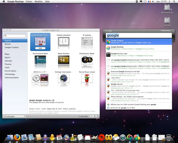The image size is (178, 143).
Task: Select Personalized News gadget thumbnail
Action: tap(40, 60)
